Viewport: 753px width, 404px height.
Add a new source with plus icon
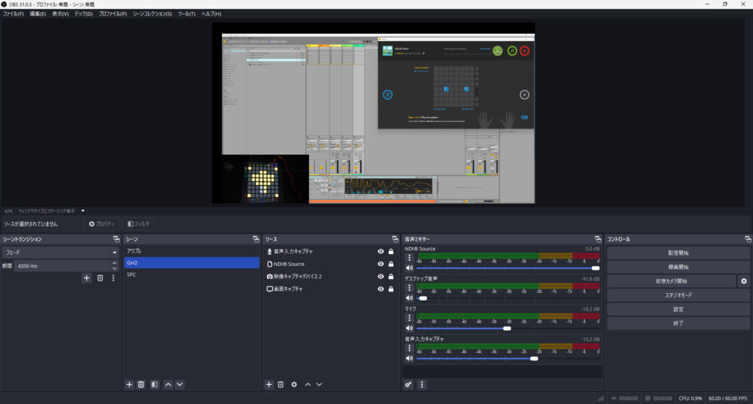point(269,384)
